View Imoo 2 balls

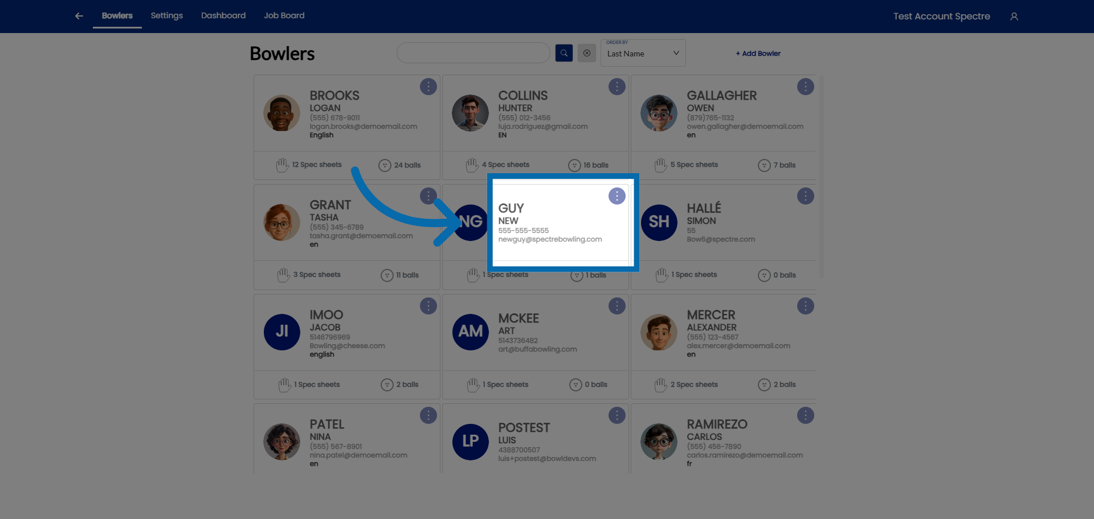(400, 385)
